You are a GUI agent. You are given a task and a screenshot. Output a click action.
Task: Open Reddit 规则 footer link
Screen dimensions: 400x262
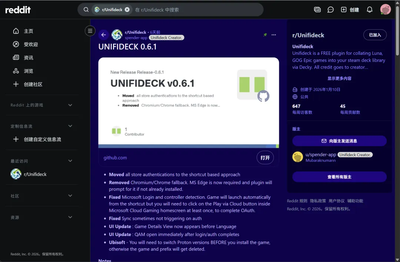tap(297, 201)
